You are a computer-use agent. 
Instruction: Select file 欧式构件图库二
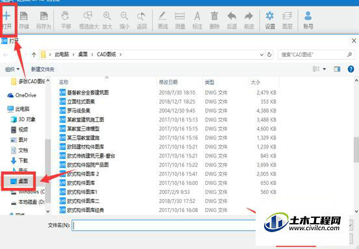(x=79, y=201)
